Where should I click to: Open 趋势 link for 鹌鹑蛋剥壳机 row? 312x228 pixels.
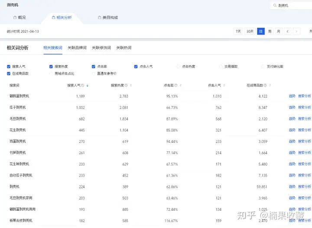coord(292,96)
